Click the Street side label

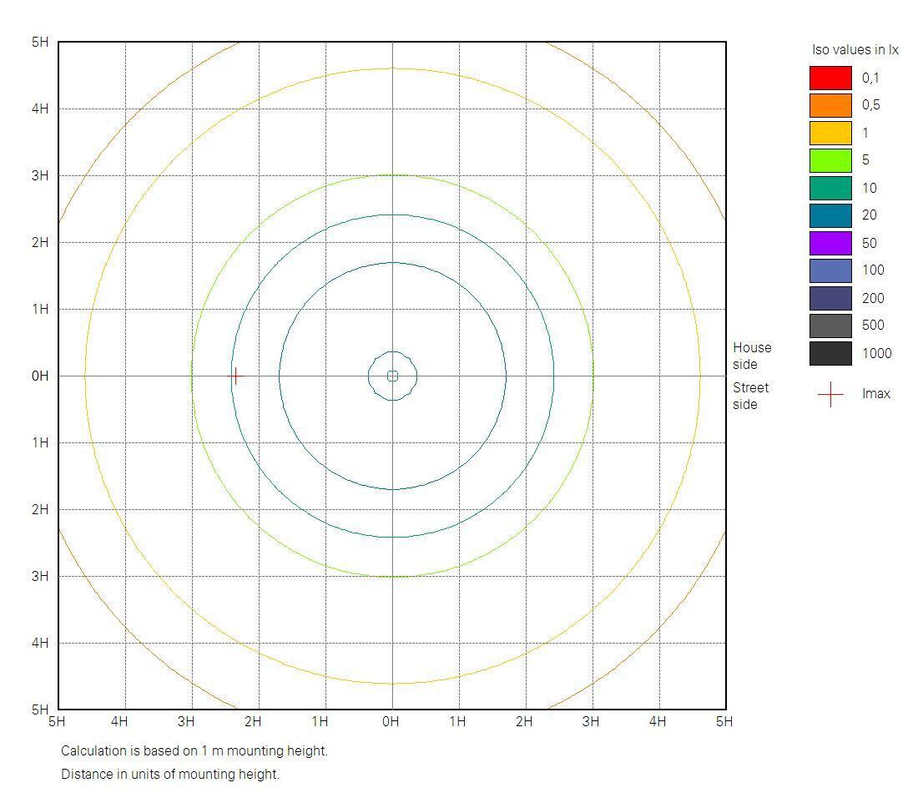point(750,396)
